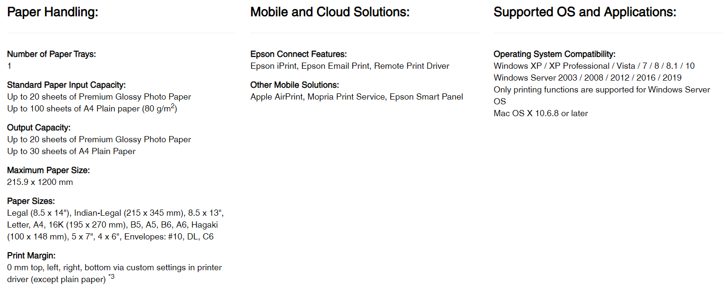
Task: Click the Print Margin label
Action: click(x=31, y=256)
